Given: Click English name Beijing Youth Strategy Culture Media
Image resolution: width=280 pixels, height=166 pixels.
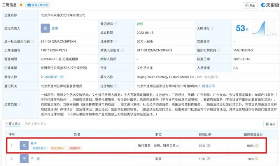Looking at the screenshot, I should coord(169,77).
